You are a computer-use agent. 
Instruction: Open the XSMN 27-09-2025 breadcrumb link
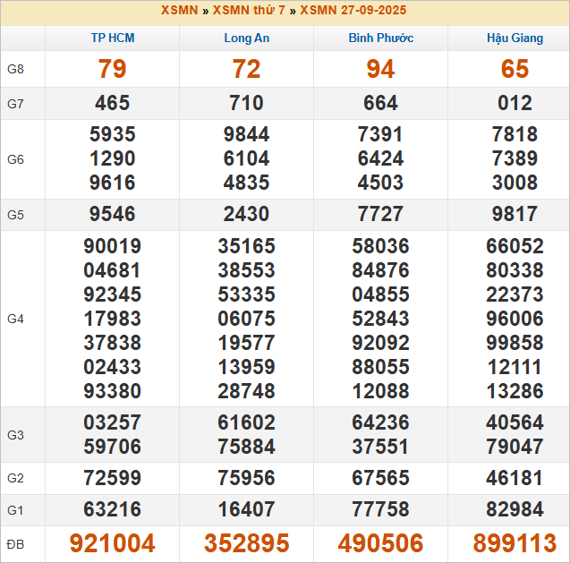coord(354,10)
